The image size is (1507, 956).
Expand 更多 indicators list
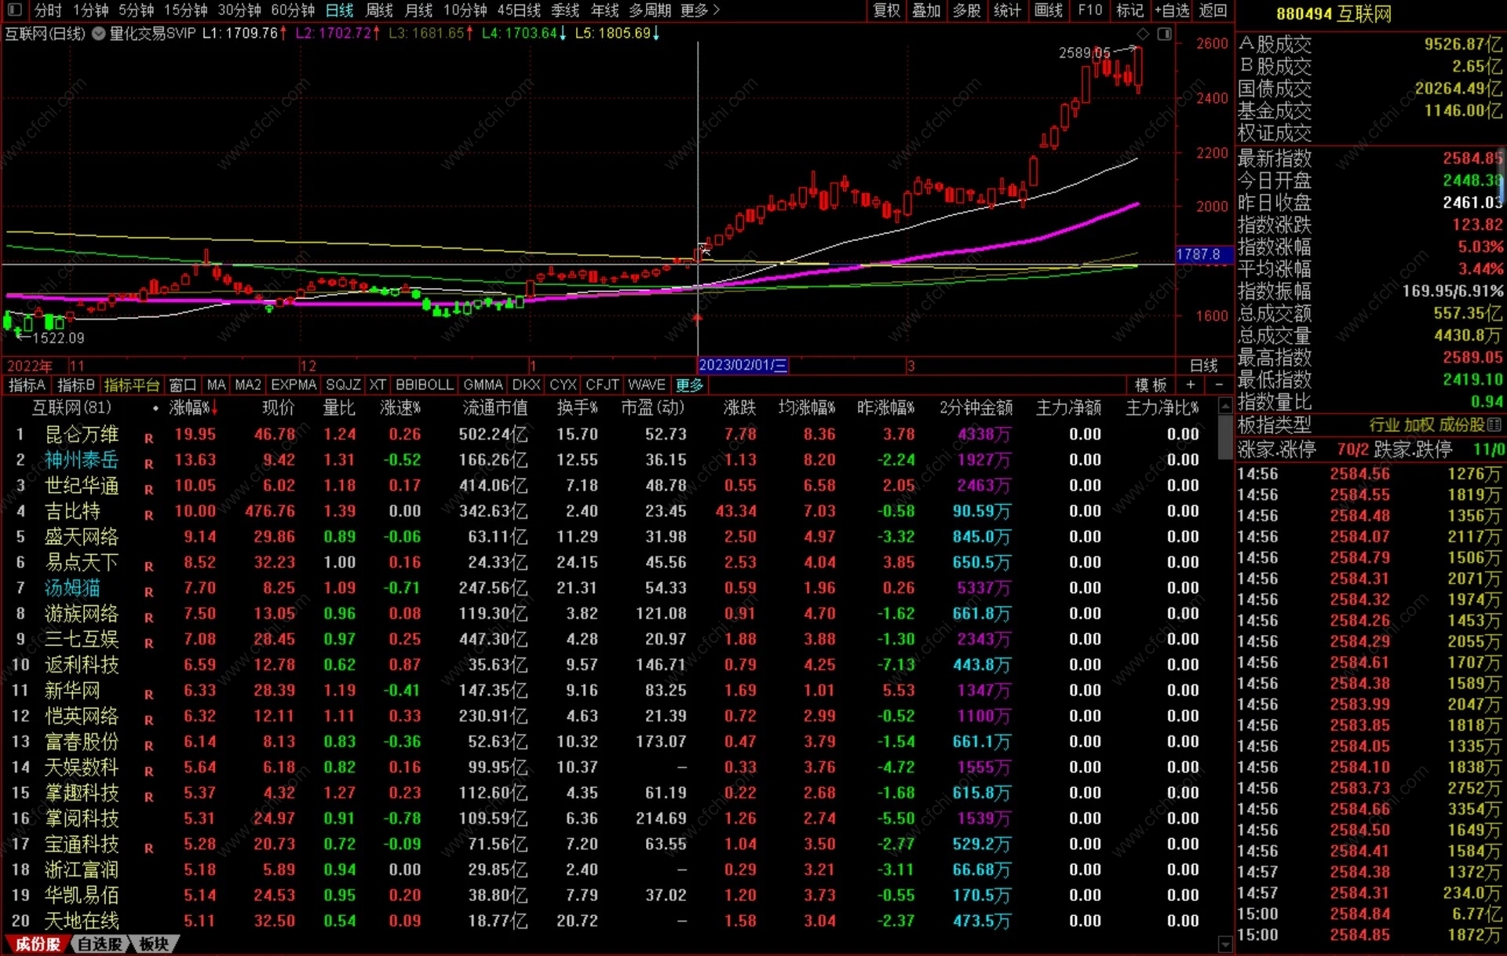pyautogui.click(x=689, y=385)
